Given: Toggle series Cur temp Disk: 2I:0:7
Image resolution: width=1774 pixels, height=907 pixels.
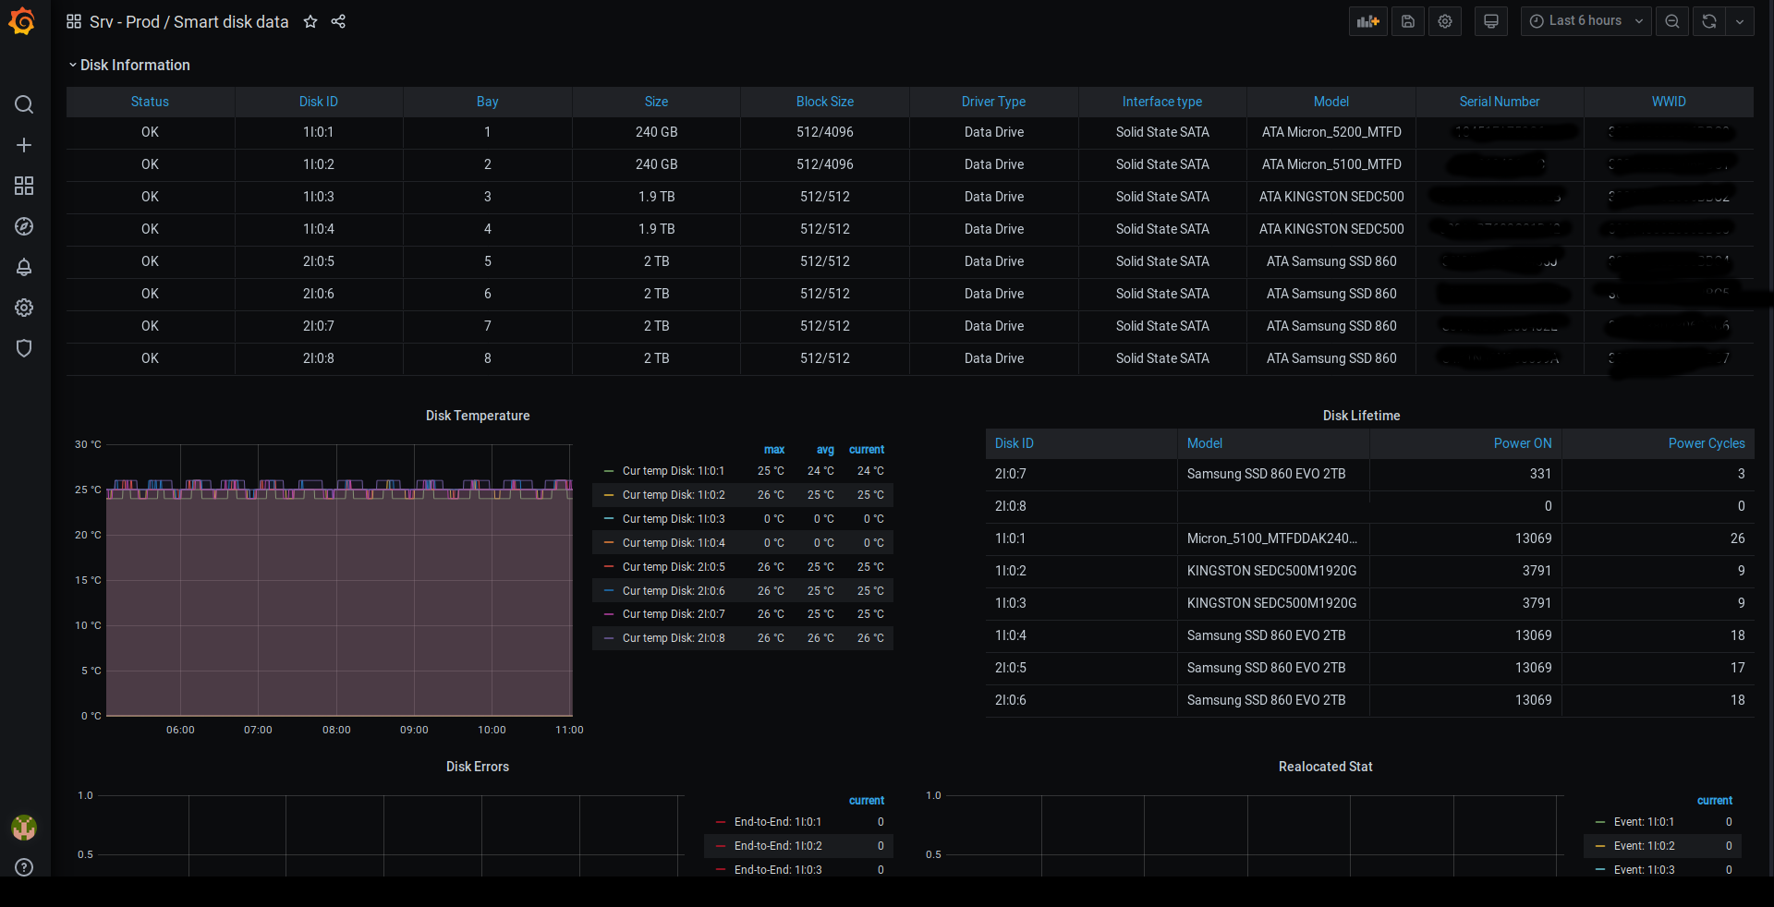Looking at the screenshot, I should (x=674, y=614).
